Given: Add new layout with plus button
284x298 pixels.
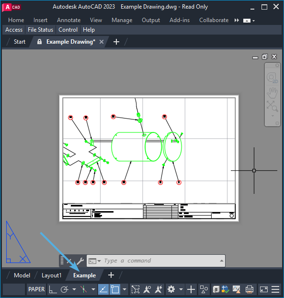Looking at the screenshot, I should (111, 275).
